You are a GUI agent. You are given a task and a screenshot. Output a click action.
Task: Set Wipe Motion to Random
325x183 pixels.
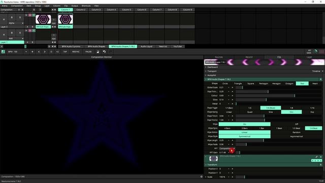coord(297,132)
